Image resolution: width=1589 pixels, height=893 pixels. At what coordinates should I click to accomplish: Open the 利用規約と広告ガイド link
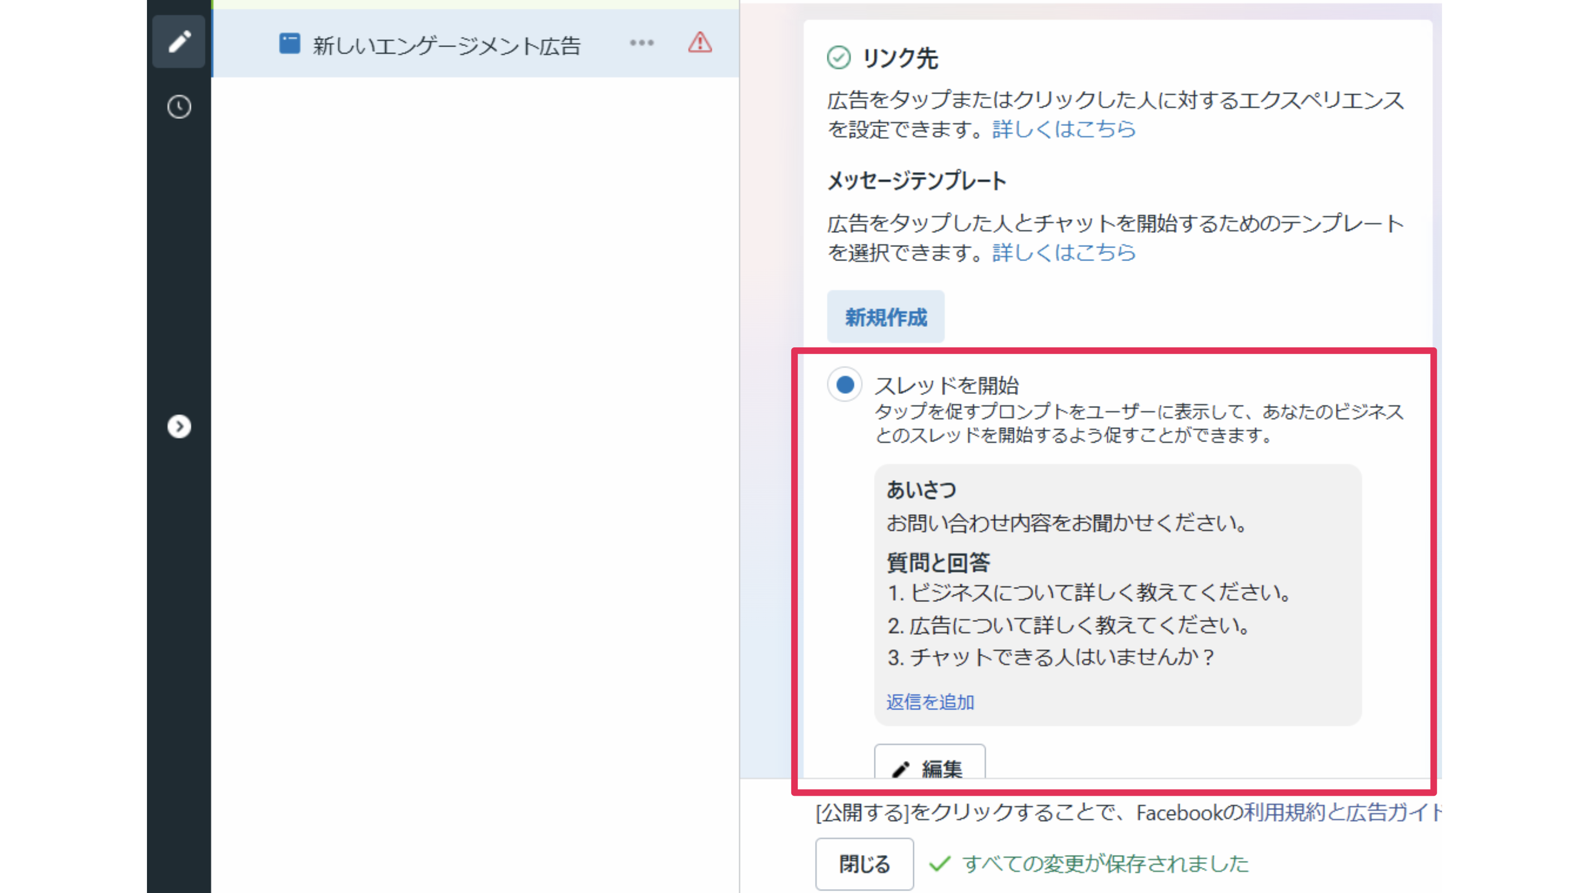tap(1342, 813)
